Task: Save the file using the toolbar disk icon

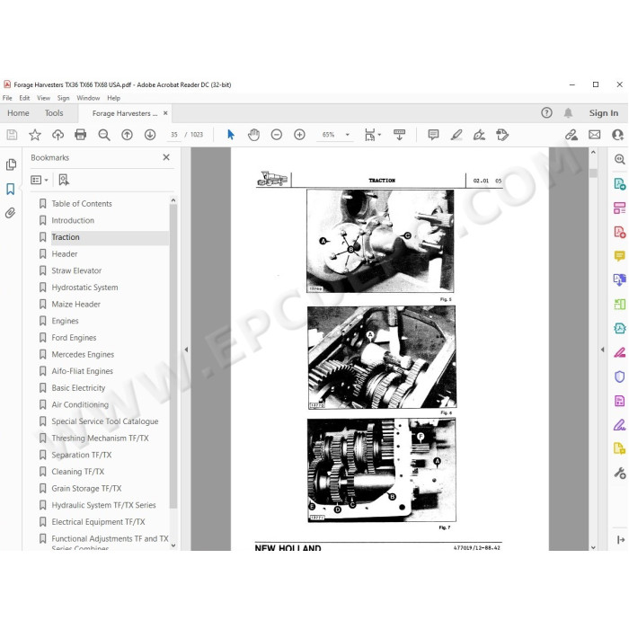Action: [x=12, y=135]
